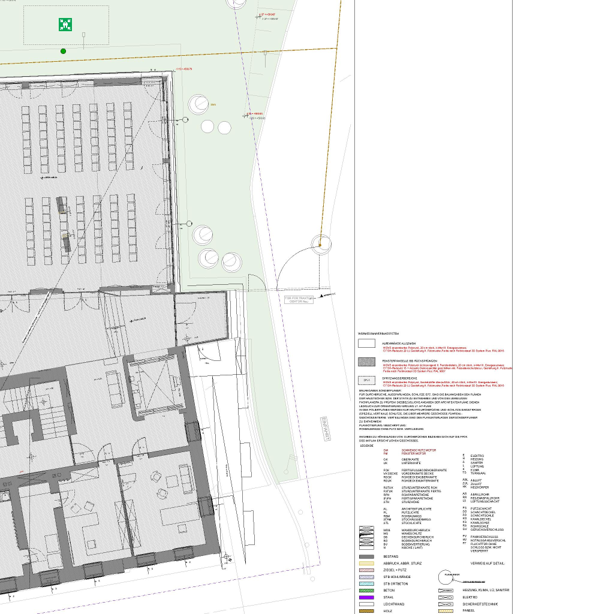Pick the green Beton hatch swatch
This screenshot has width=614, height=614.
click(366, 591)
